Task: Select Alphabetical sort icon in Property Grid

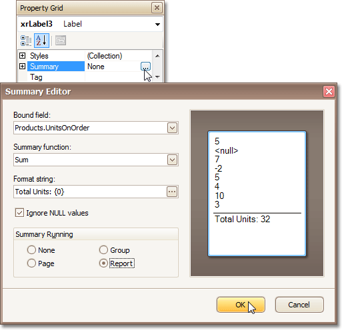Action: tap(41, 41)
